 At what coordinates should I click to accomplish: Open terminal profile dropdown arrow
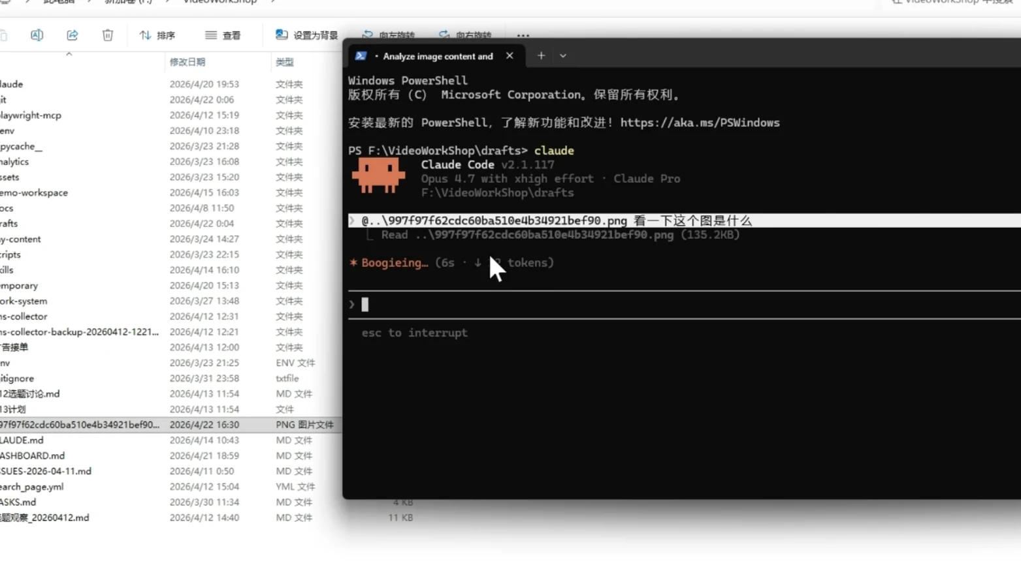click(563, 56)
